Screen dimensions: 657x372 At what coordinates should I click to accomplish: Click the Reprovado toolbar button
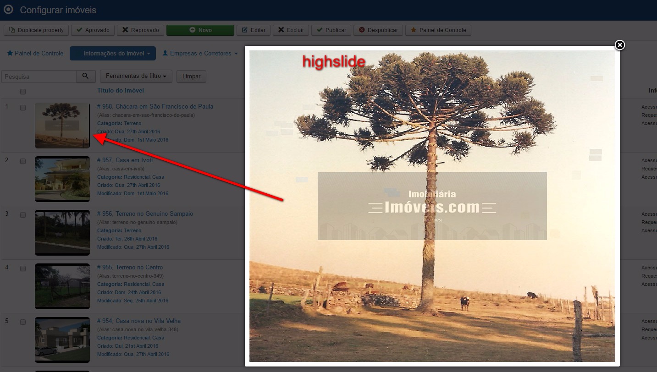(x=141, y=30)
